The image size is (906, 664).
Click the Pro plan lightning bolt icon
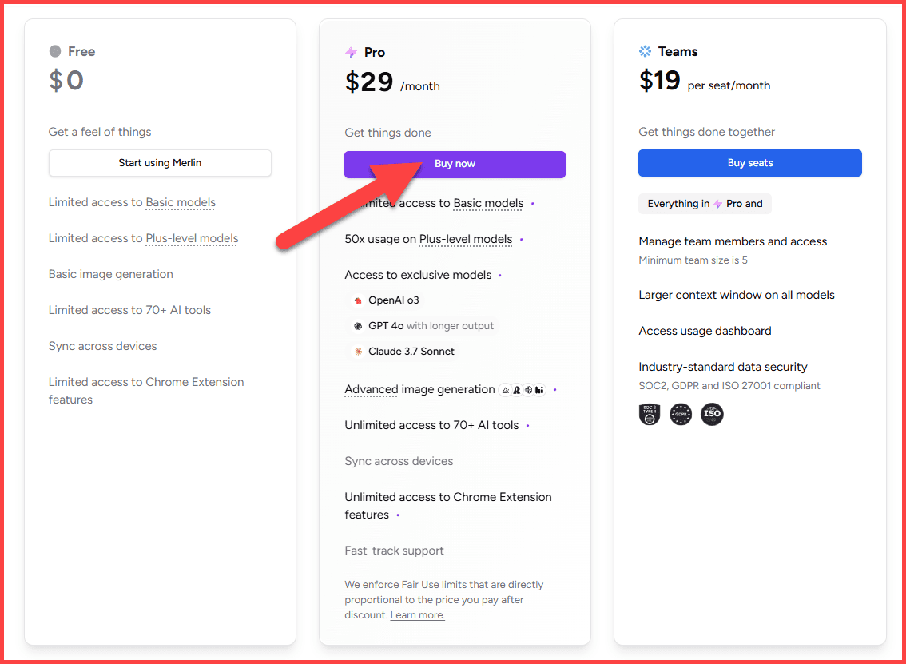tap(351, 53)
